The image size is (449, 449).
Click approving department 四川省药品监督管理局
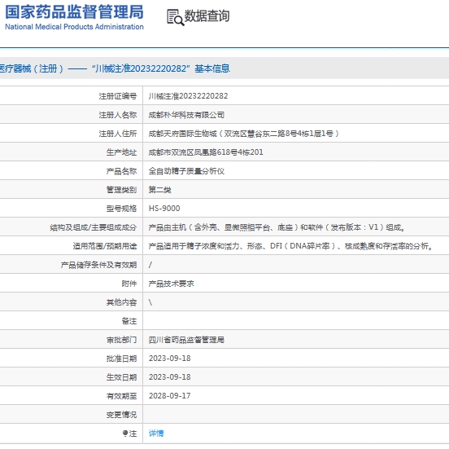186,340
